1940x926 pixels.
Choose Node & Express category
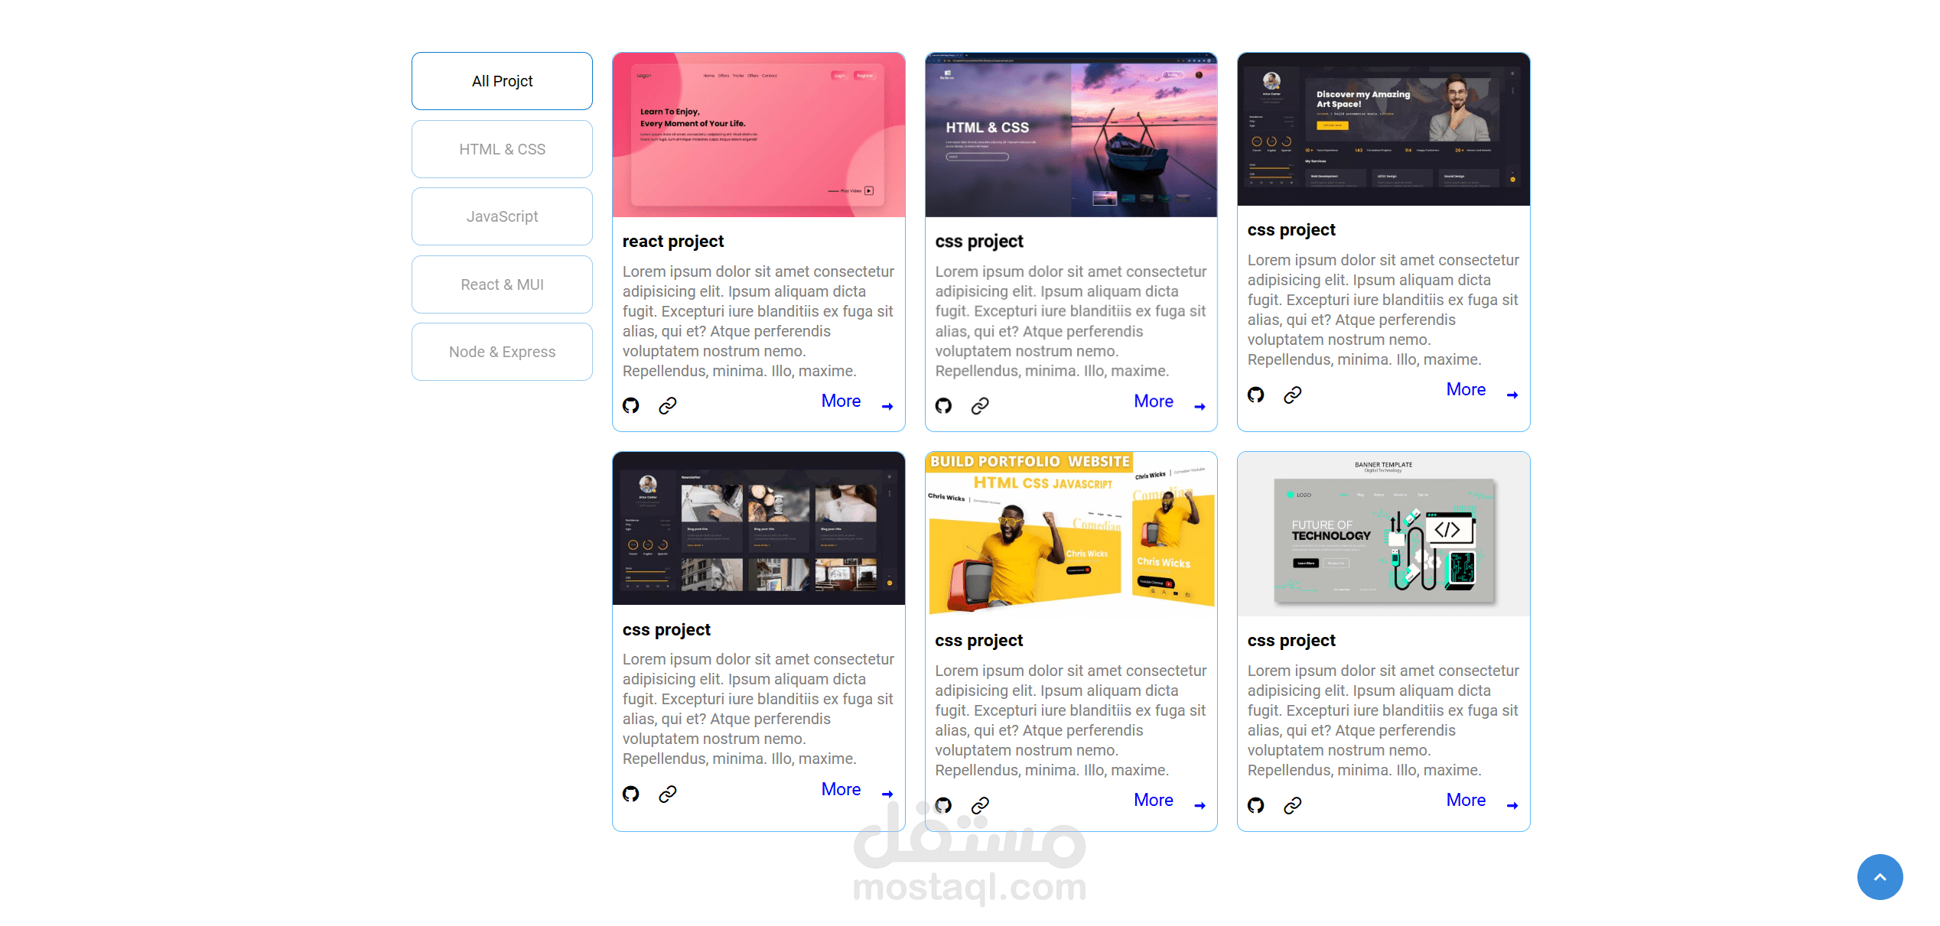point(502,352)
